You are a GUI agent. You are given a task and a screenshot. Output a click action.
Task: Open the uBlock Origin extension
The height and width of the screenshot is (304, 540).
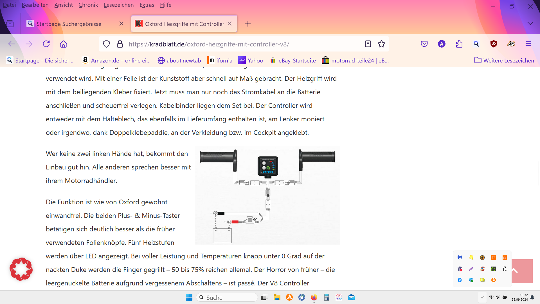(x=494, y=44)
